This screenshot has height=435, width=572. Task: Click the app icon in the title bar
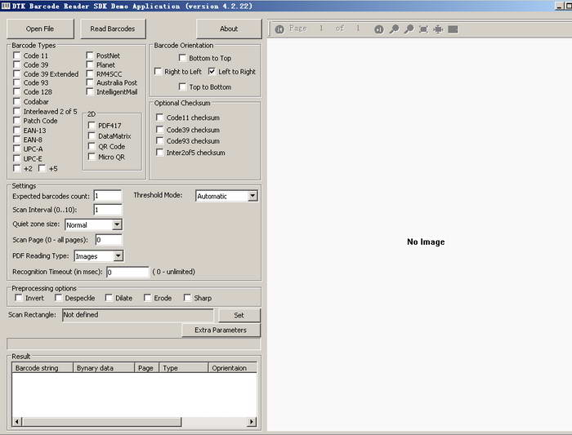tap(6, 6)
